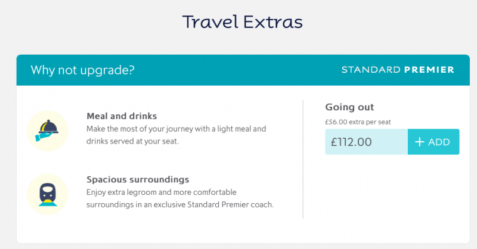The image size is (477, 249).
Task: Click the light meal and drinks description
Action: click(176, 135)
